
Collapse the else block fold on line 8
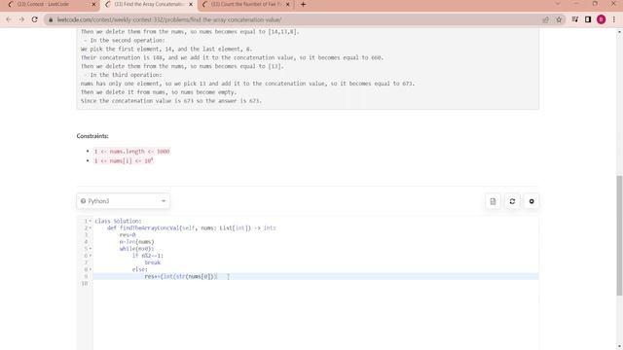click(x=91, y=269)
